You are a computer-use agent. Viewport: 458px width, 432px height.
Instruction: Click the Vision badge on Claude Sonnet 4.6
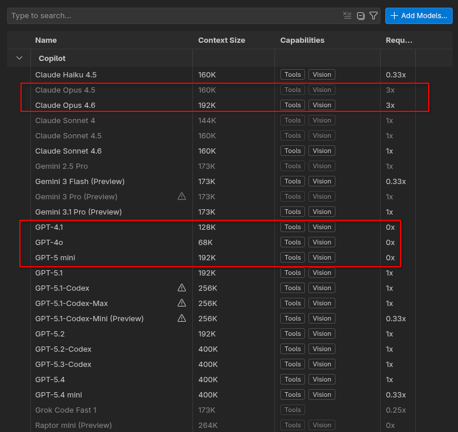tap(321, 151)
